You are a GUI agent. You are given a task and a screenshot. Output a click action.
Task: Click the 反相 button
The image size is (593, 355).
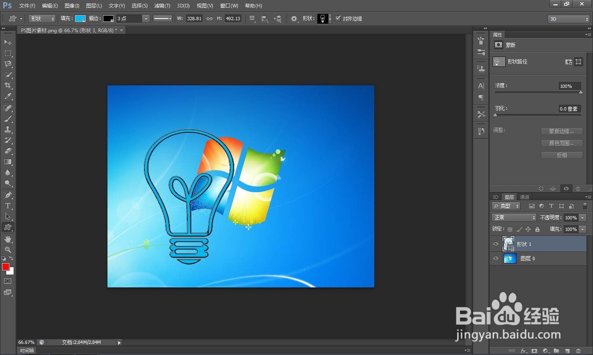tap(562, 155)
